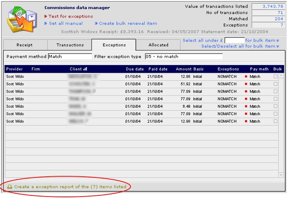Open the Filter exception type dropdown
Screen dimensions: 287x198
(x=184, y=57)
